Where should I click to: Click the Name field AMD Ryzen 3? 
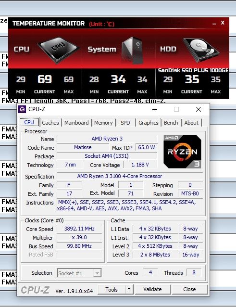[107, 139]
